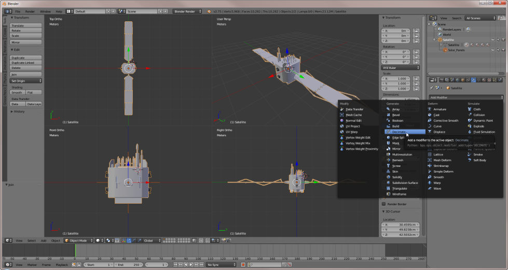Click the Lattice deform icon
508x270 pixels.
pos(429,154)
